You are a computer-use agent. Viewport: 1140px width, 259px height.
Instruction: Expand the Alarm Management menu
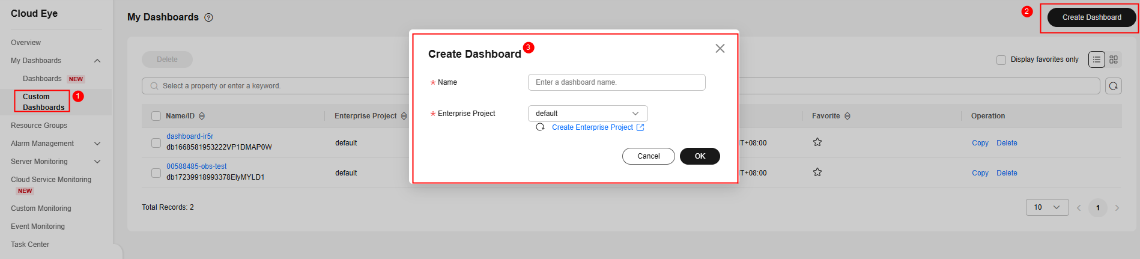pyautogui.click(x=55, y=144)
